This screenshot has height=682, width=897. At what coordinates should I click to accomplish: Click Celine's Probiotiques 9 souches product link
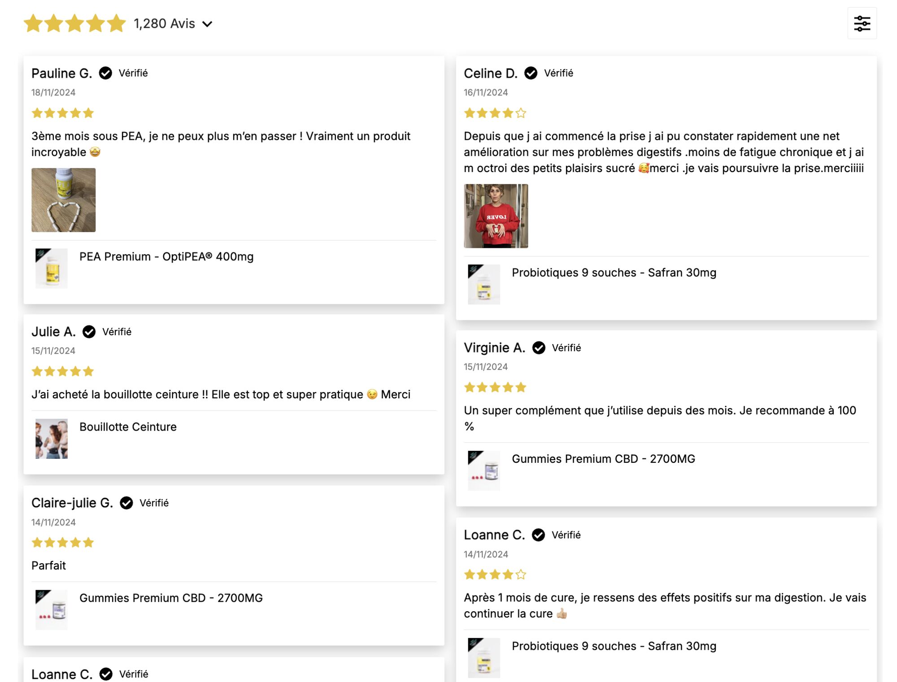click(x=614, y=272)
